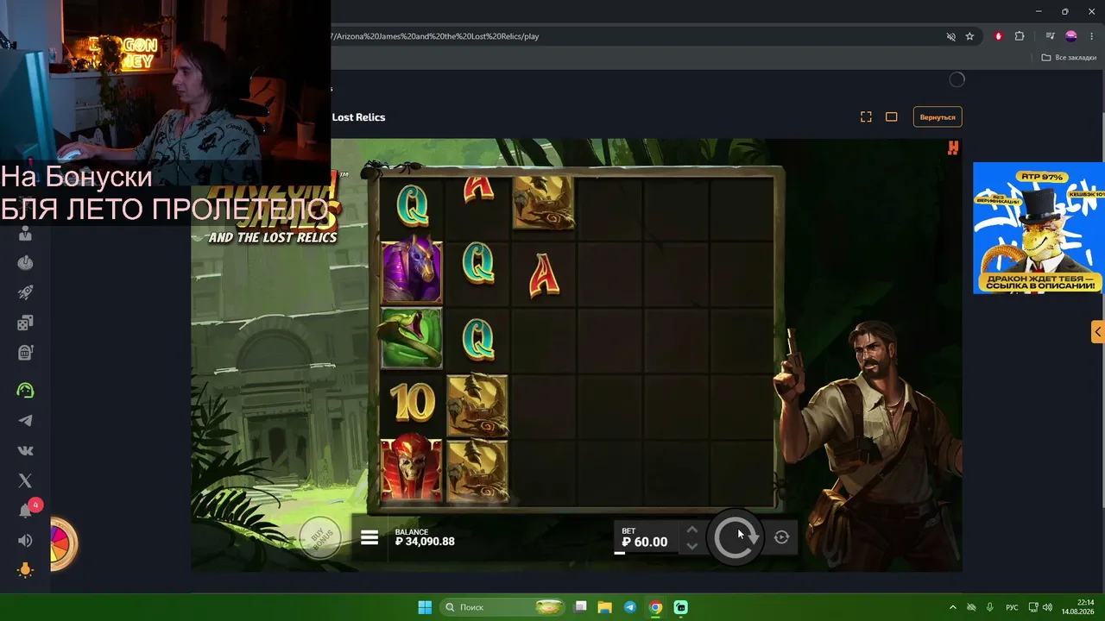The width and height of the screenshot is (1105, 621).
Task: Open Telegram from the taskbar
Action: 630,607
